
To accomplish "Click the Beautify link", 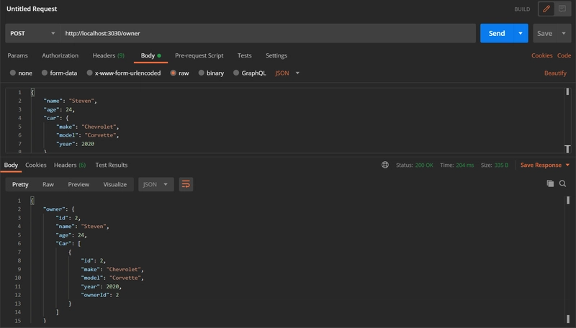I will (x=555, y=73).
